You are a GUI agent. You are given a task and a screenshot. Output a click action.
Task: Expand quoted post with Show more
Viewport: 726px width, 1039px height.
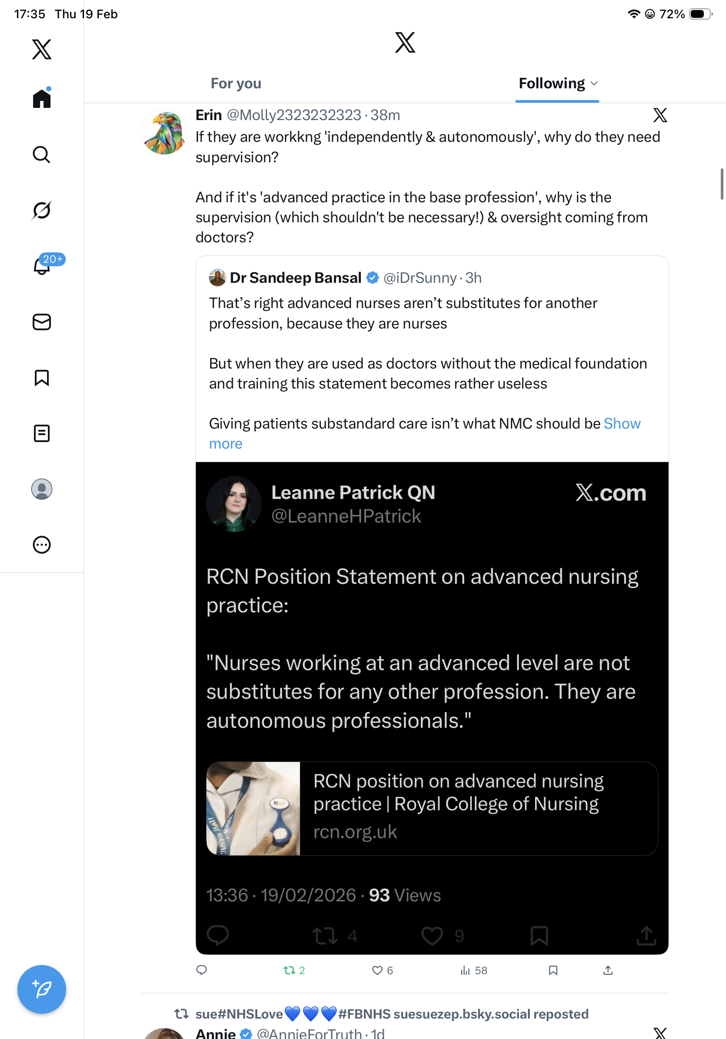click(225, 444)
